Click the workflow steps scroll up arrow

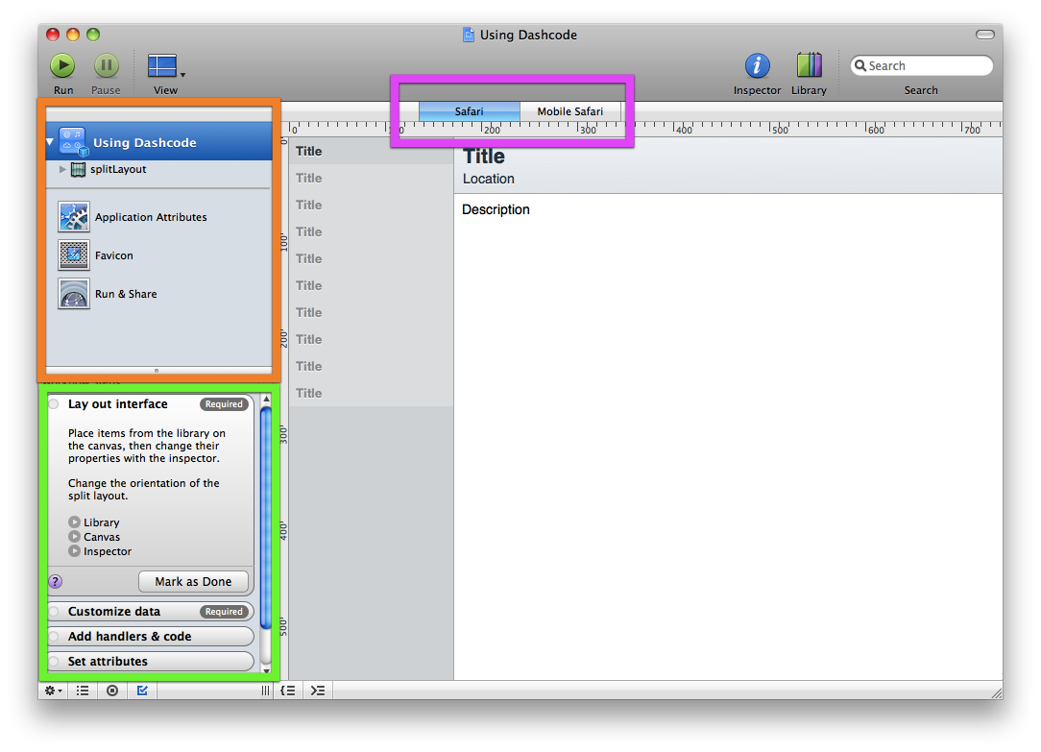(x=266, y=400)
